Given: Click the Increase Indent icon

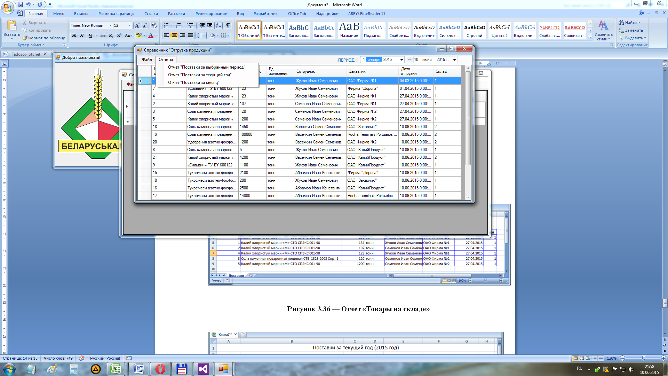Looking at the screenshot, I should (x=210, y=25).
